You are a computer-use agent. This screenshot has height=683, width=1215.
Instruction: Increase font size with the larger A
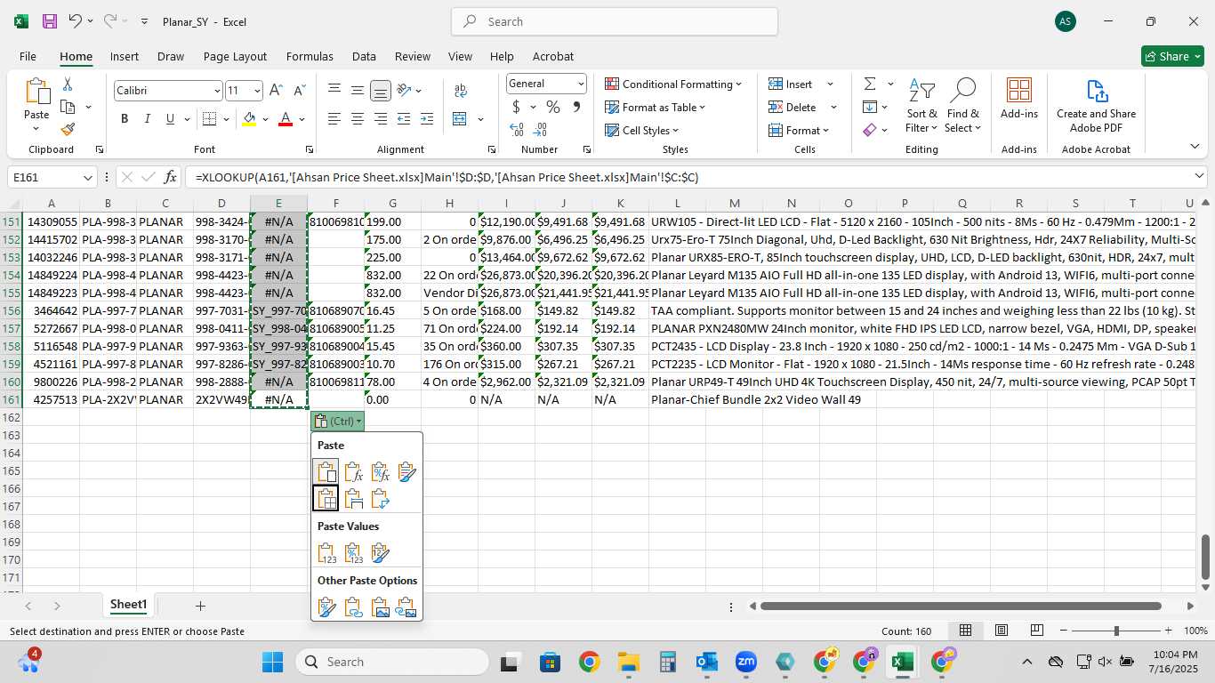click(x=276, y=91)
